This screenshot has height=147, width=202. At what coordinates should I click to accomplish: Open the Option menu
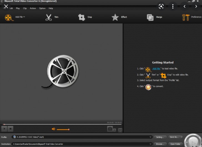click(x=42, y=8)
